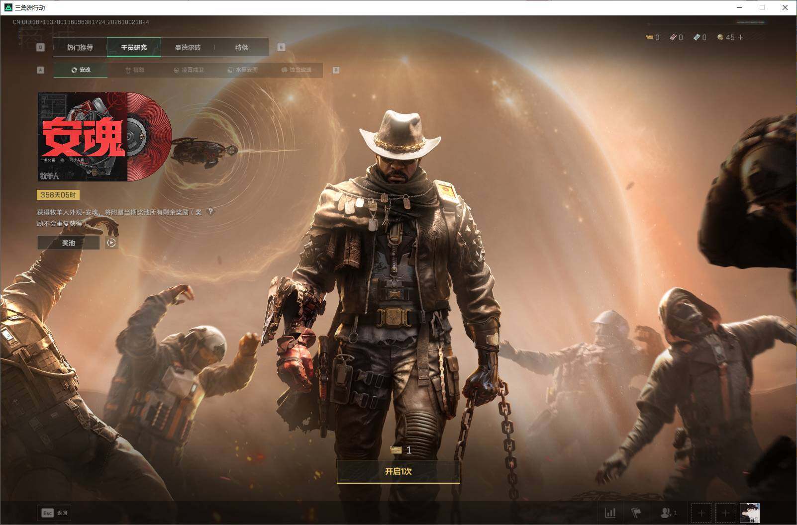Screen dimensions: 797x525
Task: Add currency with the plus icon
Action: pos(740,37)
